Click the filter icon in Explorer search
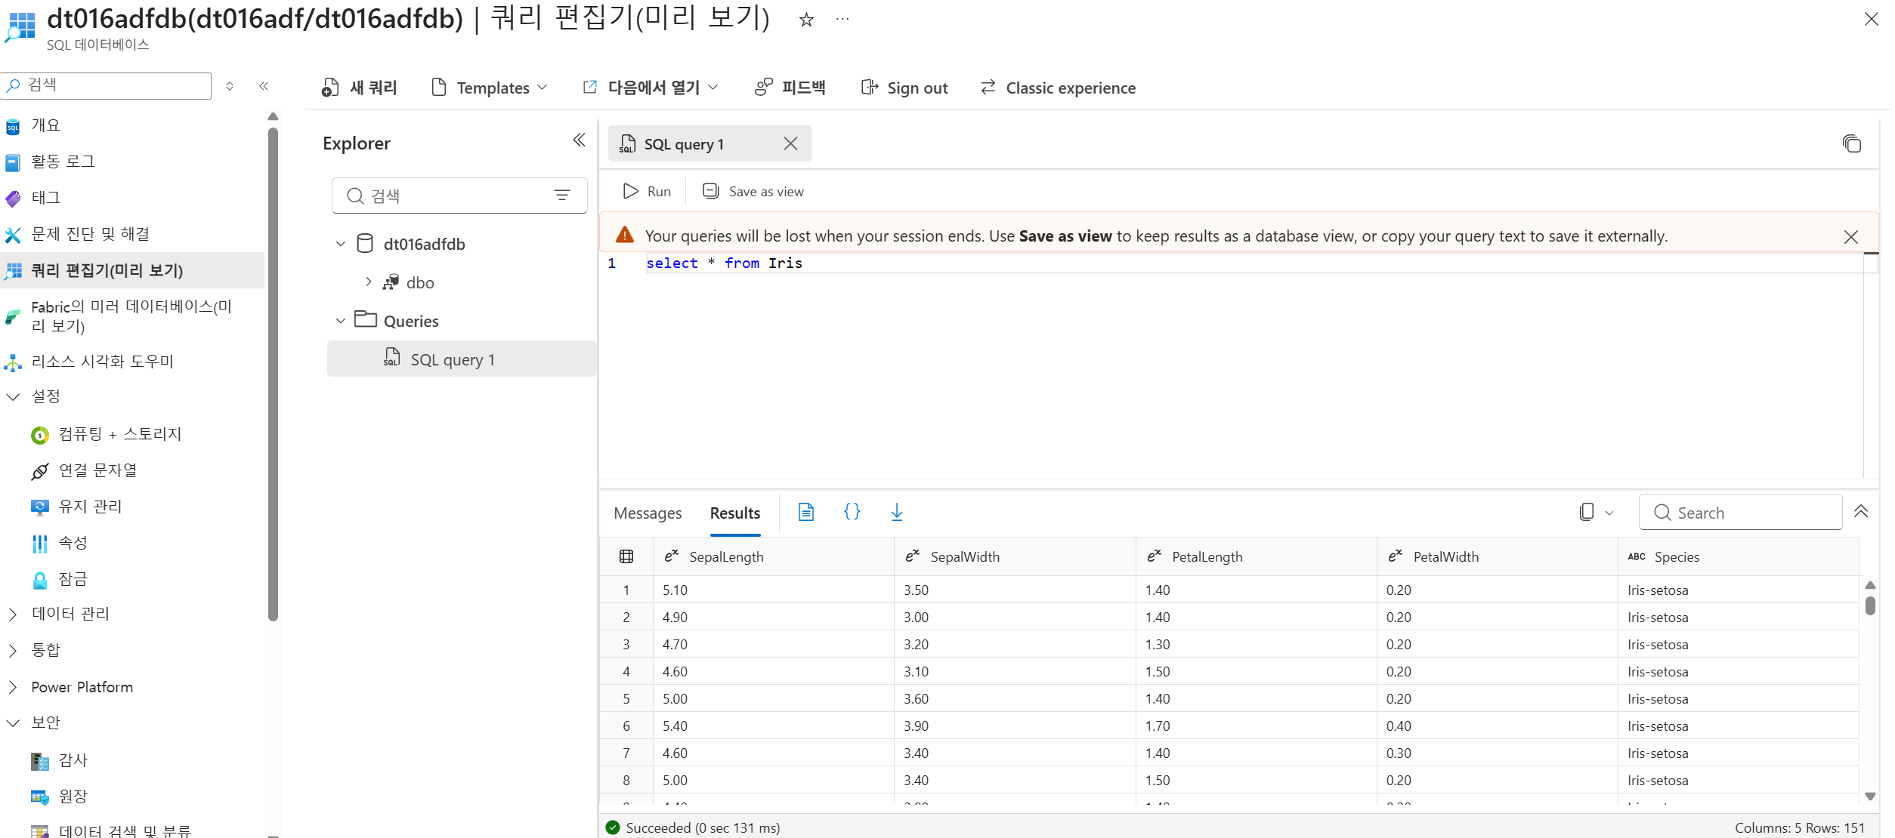Screen dimensions: 1895x838 coord(562,196)
